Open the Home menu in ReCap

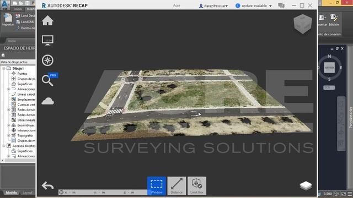click(47, 21)
